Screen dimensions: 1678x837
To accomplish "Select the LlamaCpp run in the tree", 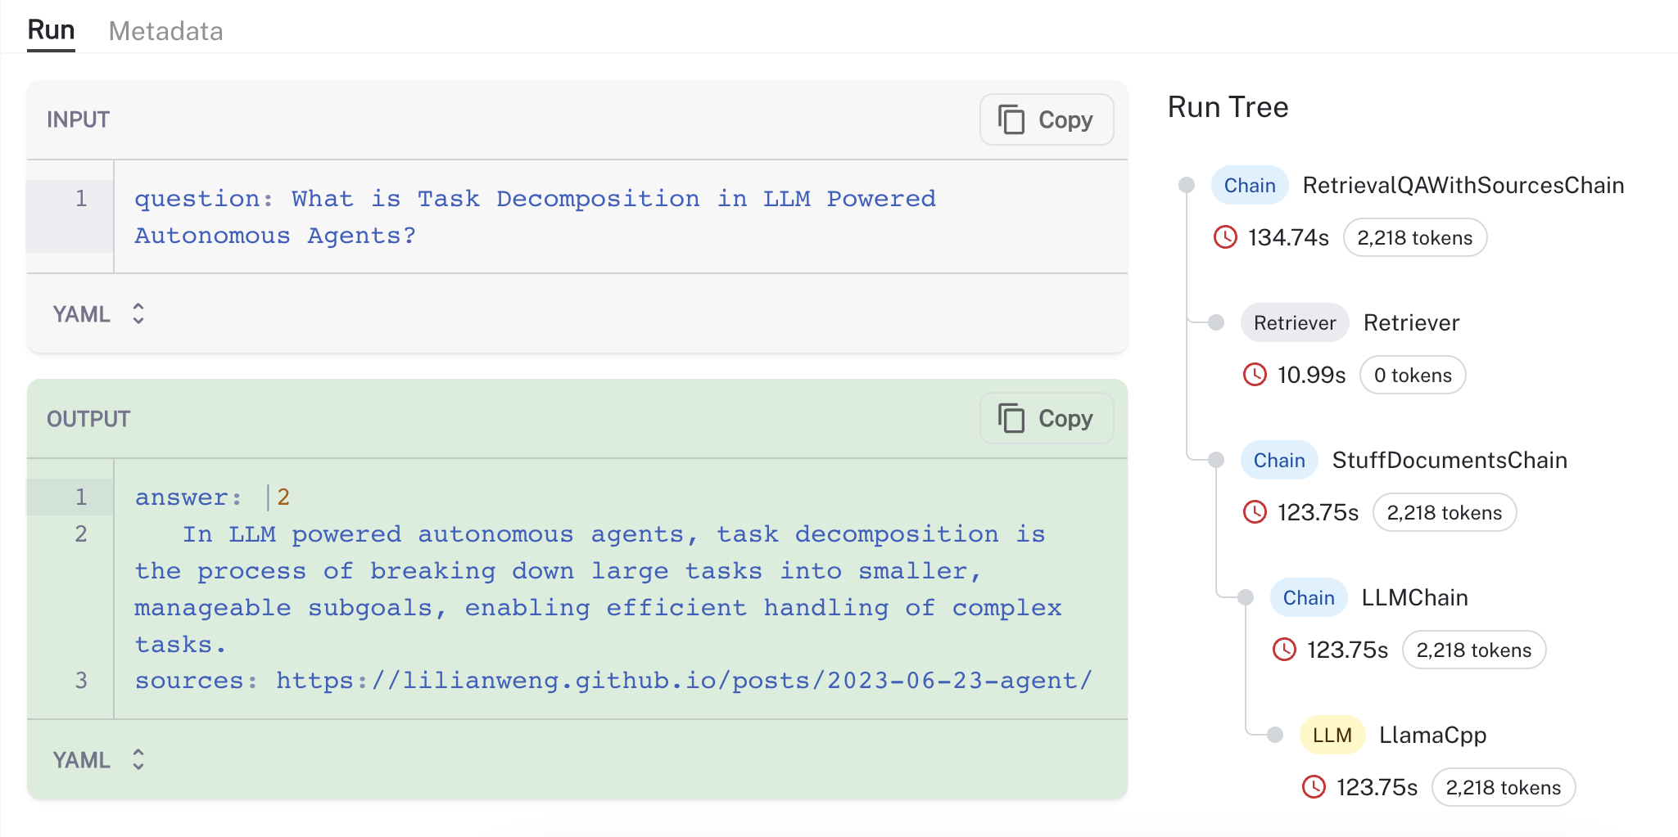I will pyautogui.click(x=1432, y=735).
